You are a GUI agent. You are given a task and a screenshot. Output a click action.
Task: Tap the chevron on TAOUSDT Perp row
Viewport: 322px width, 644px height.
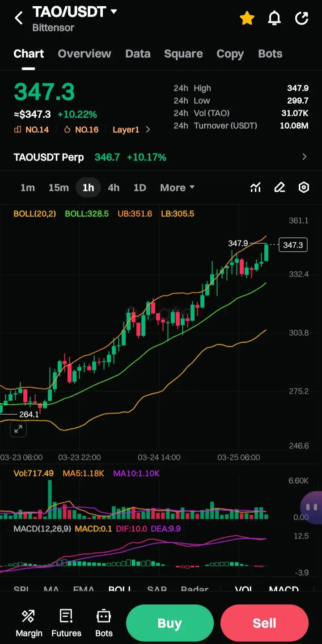pyautogui.click(x=305, y=157)
